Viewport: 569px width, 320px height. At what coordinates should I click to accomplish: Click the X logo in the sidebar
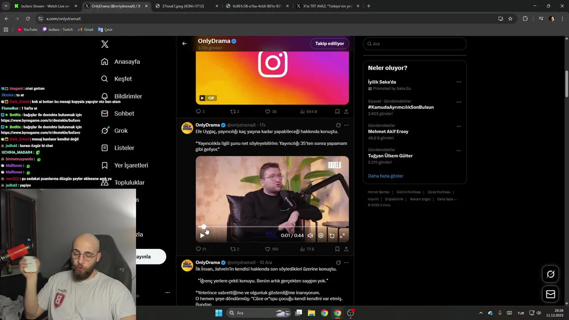point(105,44)
